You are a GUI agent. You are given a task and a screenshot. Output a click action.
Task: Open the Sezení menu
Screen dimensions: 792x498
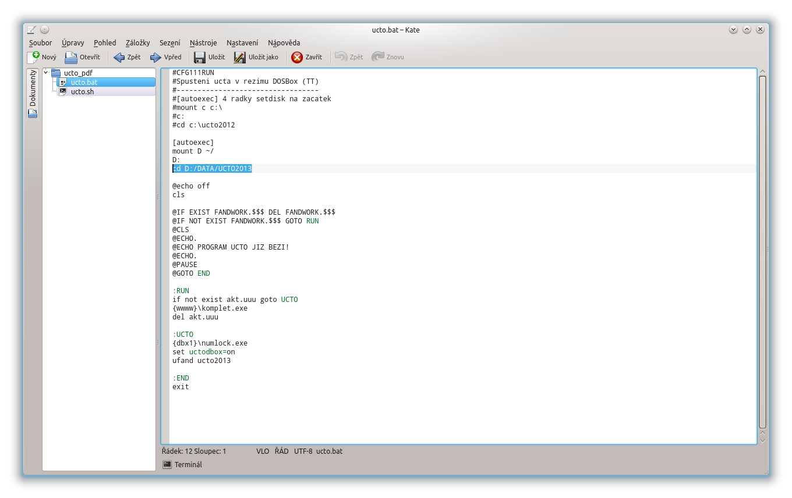pyautogui.click(x=170, y=42)
